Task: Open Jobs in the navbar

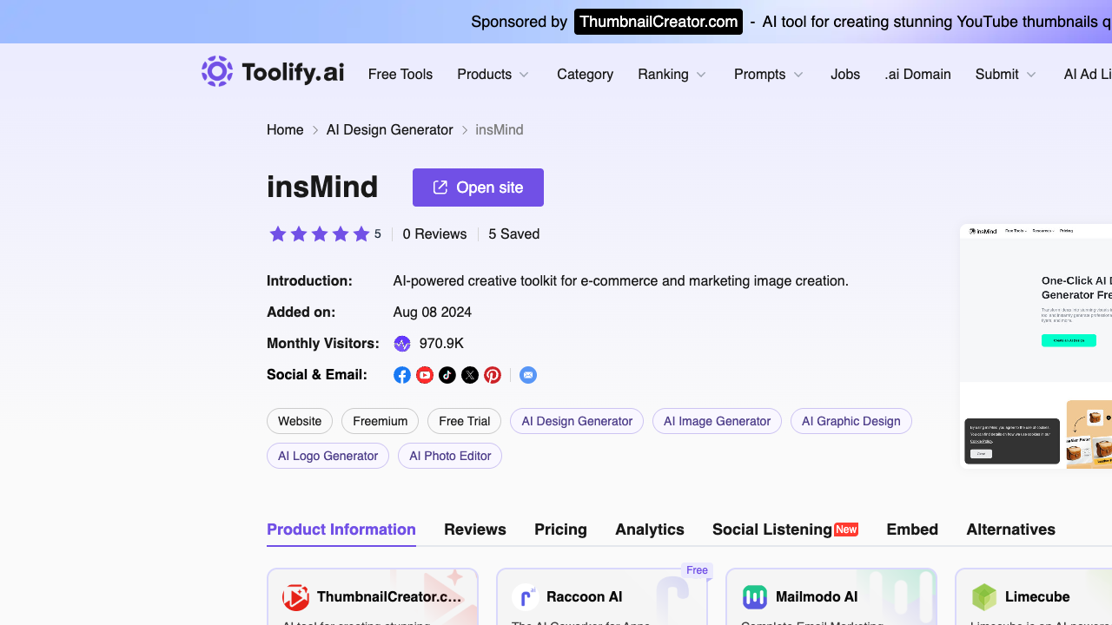Action: click(x=845, y=75)
